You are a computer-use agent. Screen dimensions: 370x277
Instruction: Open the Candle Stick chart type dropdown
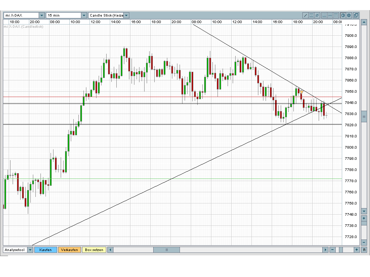click(x=126, y=15)
